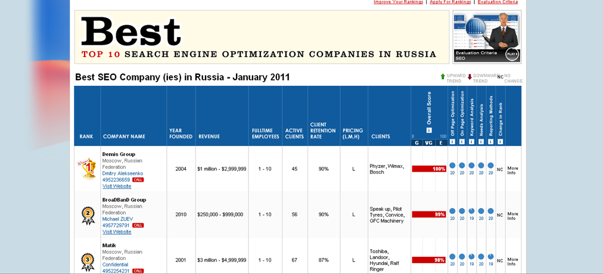This screenshot has height=274, width=603.
Task: Open the Improve Your Rankings link
Action: [398, 2]
